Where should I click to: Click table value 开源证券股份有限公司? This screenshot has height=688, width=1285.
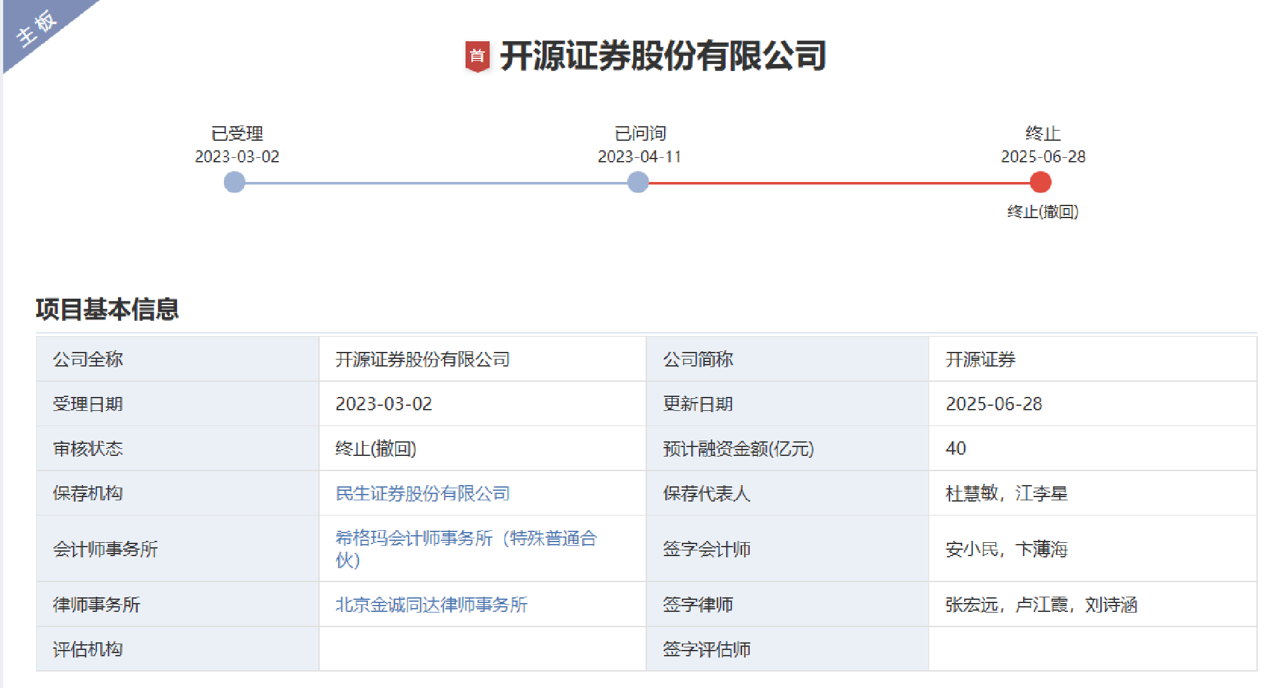click(x=422, y=360)
